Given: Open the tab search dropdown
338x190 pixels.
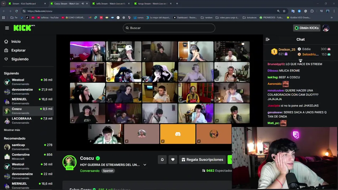Looking at the screenshot, I should [3, 4].
